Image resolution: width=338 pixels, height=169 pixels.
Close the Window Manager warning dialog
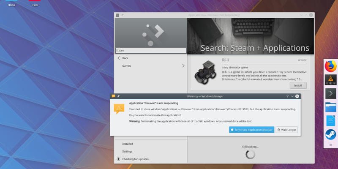tap(297, 96)
